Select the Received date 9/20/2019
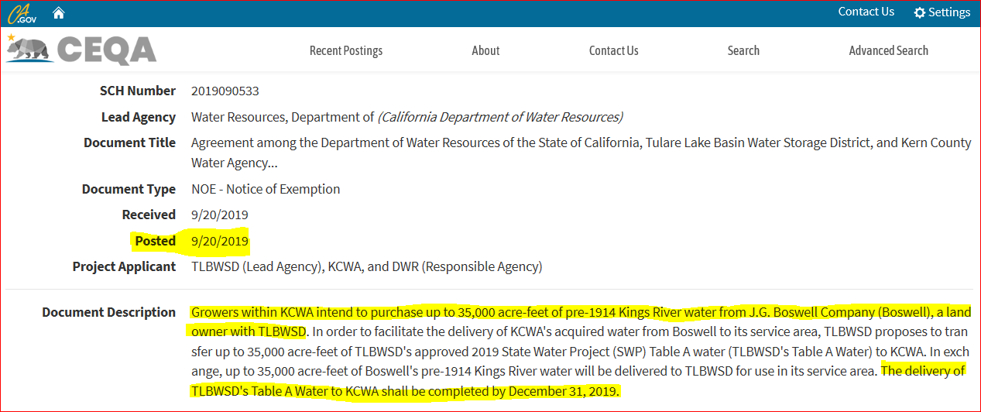The width and height of the screenshot is (981, 412). point(220,215)
